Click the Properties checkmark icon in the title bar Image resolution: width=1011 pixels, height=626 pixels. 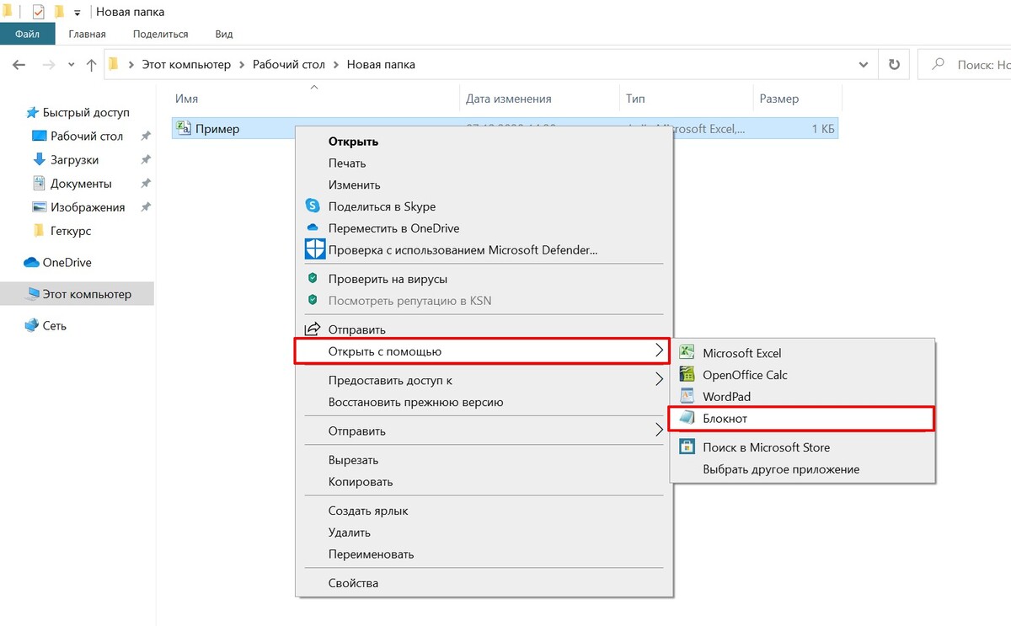[38, 12]
